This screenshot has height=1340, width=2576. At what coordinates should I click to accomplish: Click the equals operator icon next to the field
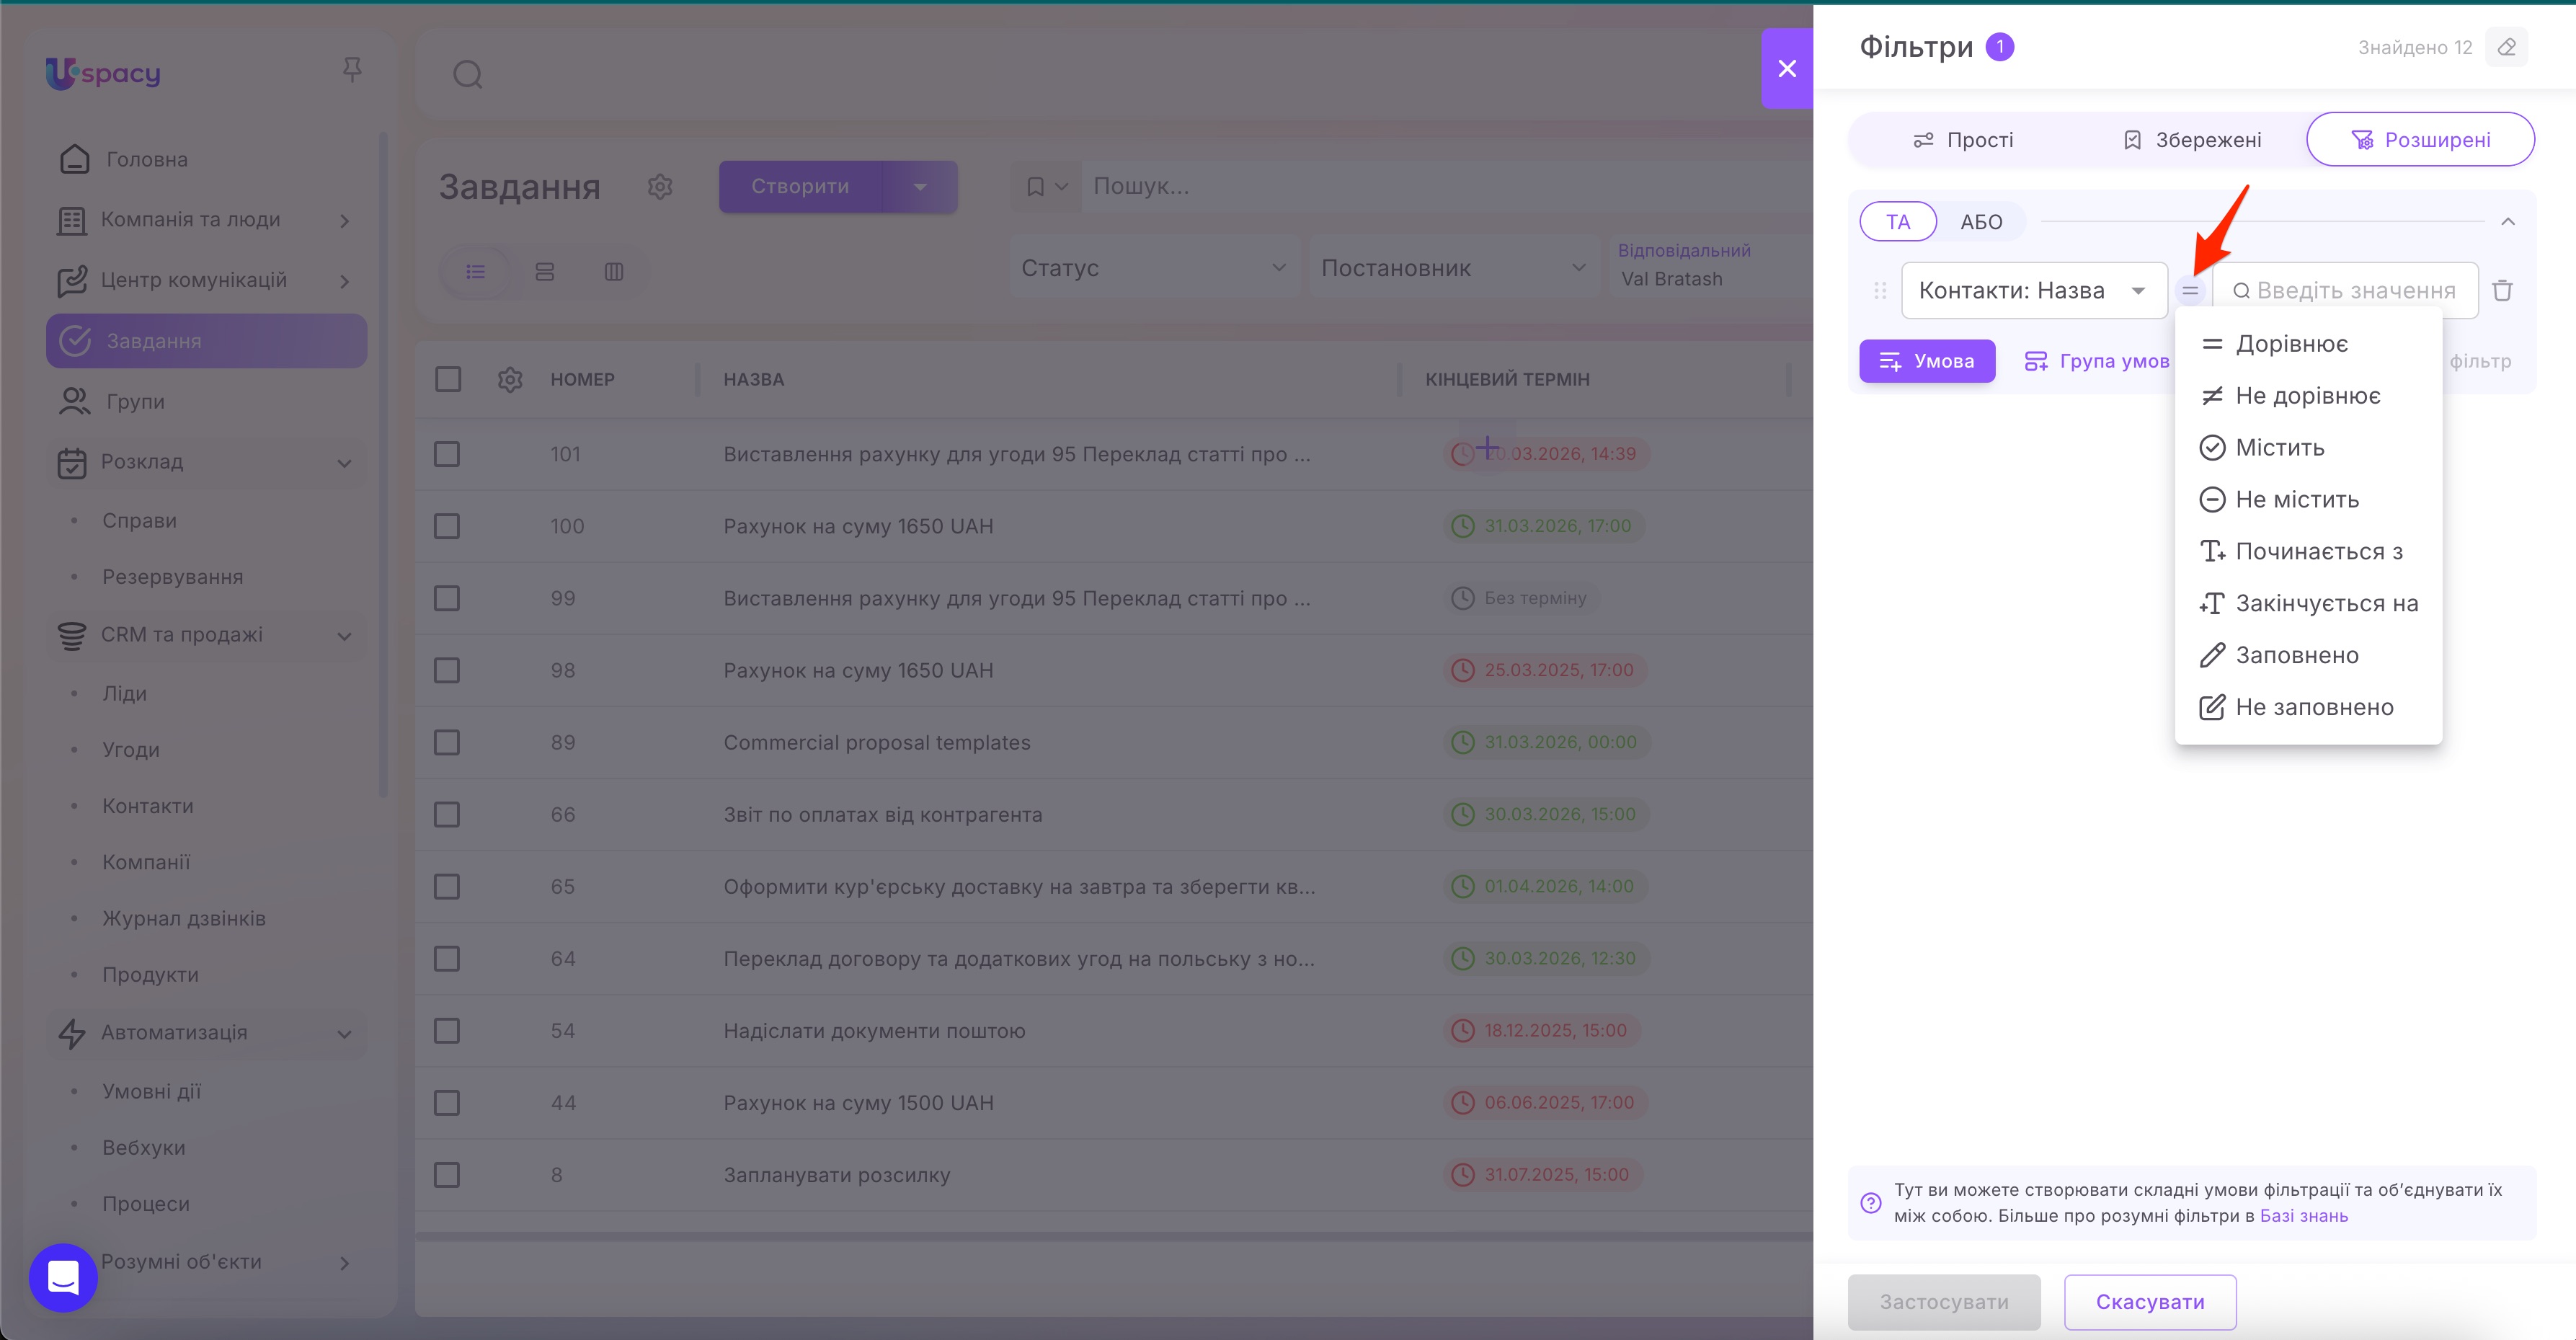(2189, 291)
